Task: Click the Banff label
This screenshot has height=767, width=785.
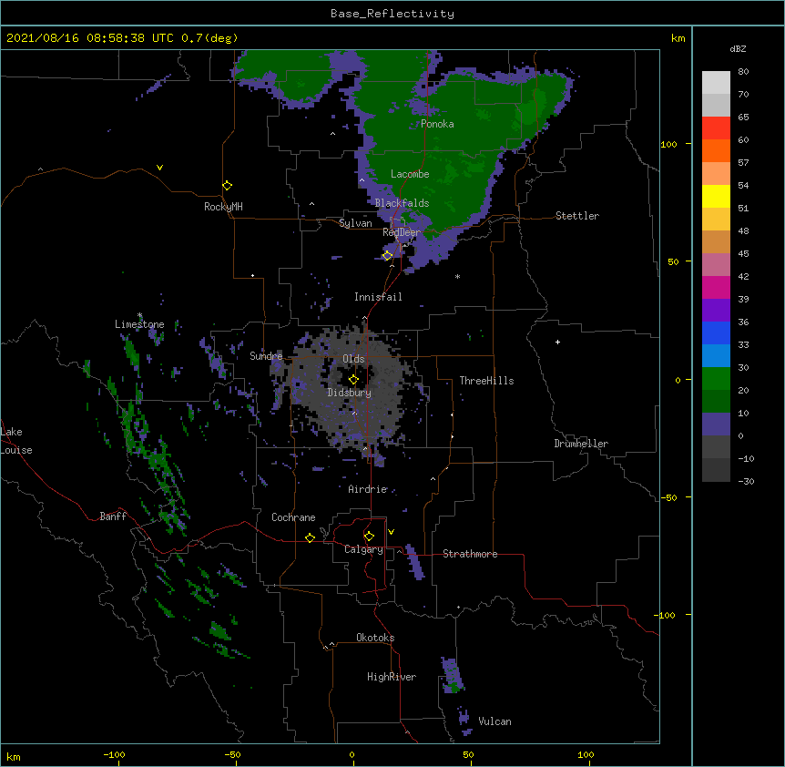Action: click(113, 516)
